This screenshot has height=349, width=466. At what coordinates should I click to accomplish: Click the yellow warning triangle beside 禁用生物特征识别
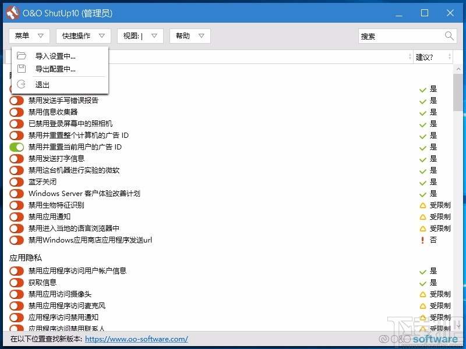click(x=423, y=205)
